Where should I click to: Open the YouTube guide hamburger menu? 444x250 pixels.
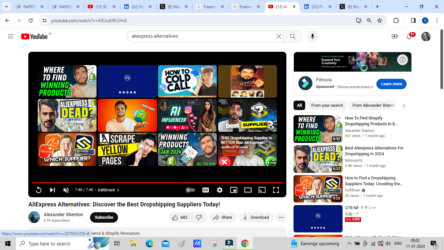11,36
